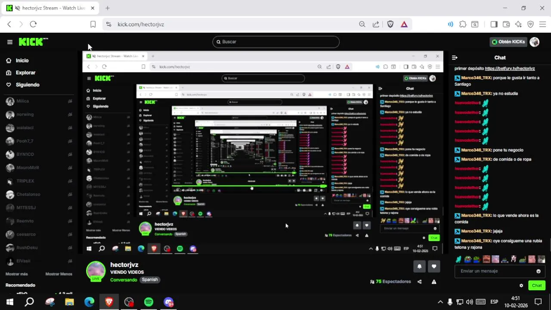Collapse list with Mostrar Menos
The image size is (551, 310).
tap(59, 274)
